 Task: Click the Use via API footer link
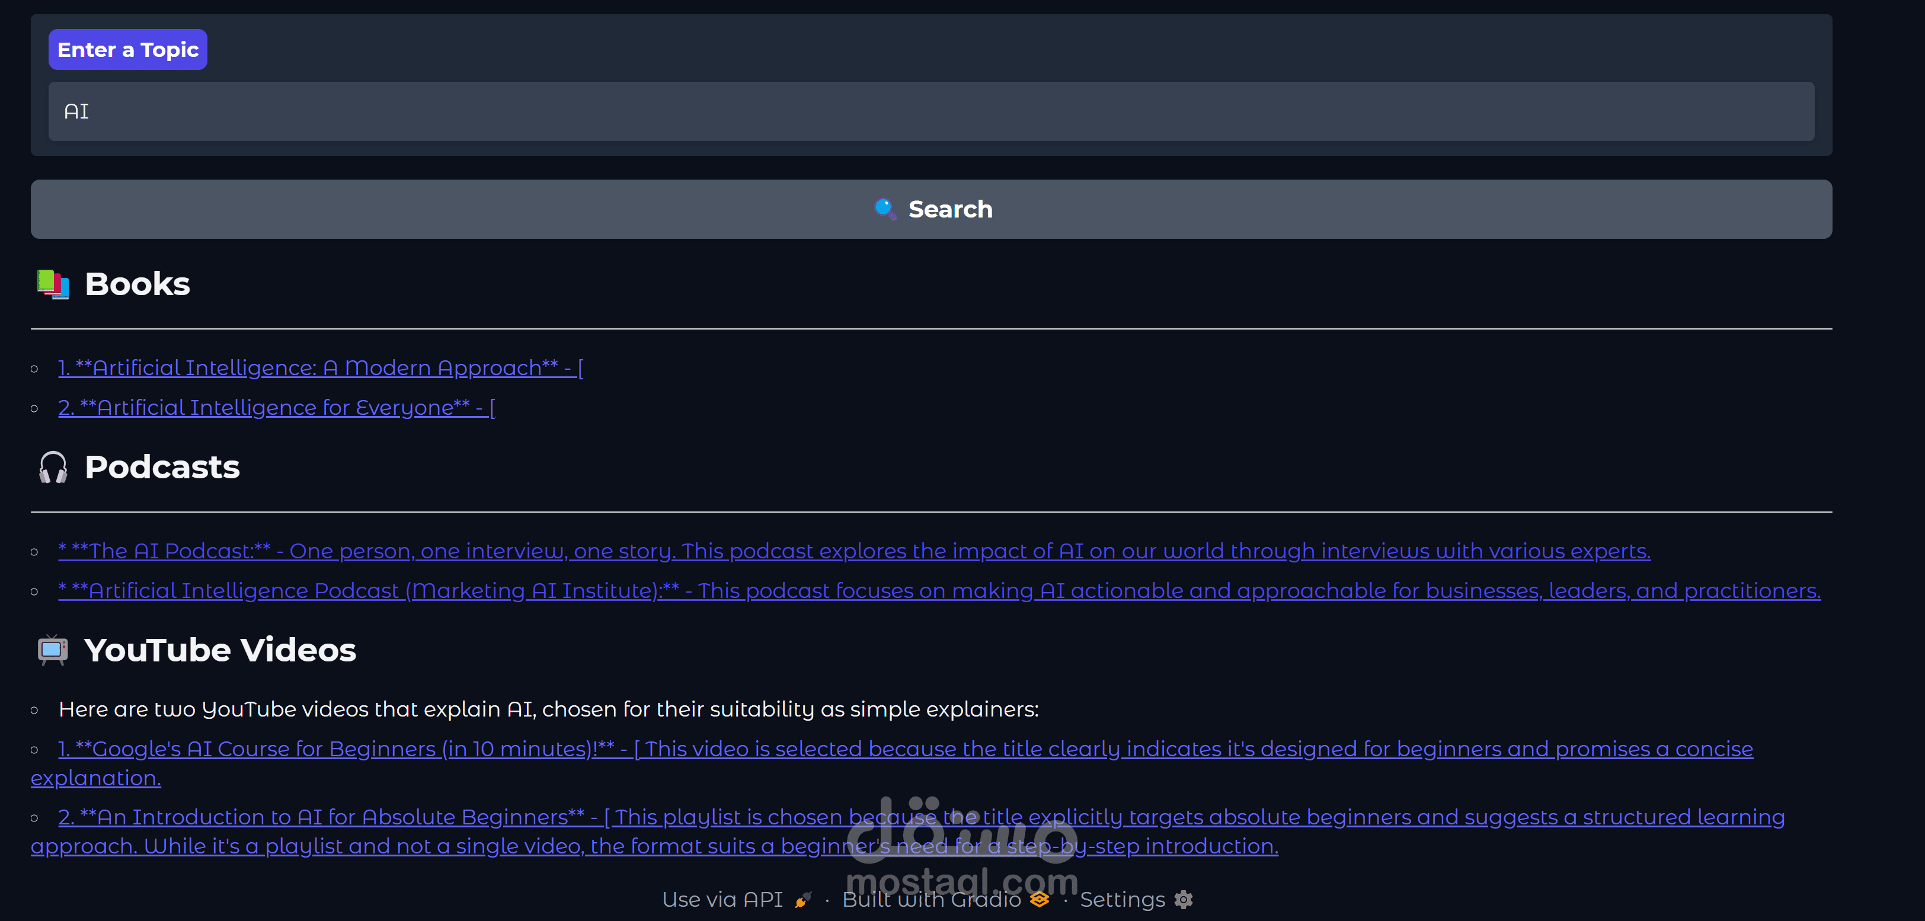[x=737, y=899]
